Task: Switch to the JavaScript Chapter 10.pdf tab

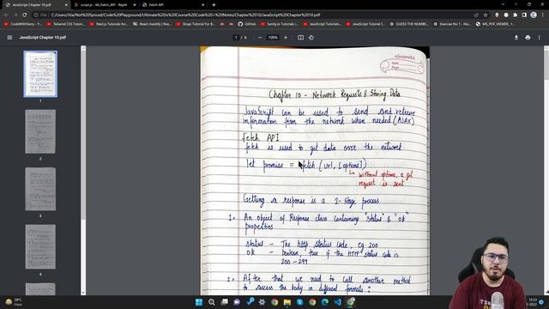Action: coord(35,5)
